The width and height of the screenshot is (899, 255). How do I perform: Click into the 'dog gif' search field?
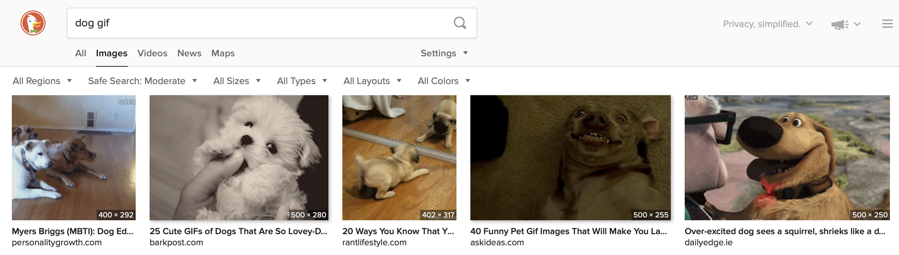[258, 23]
